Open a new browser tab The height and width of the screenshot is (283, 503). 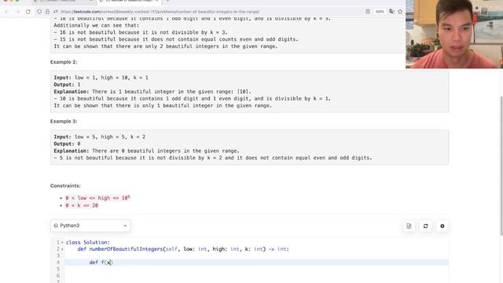pyautogui.click(x=167, y=2)
